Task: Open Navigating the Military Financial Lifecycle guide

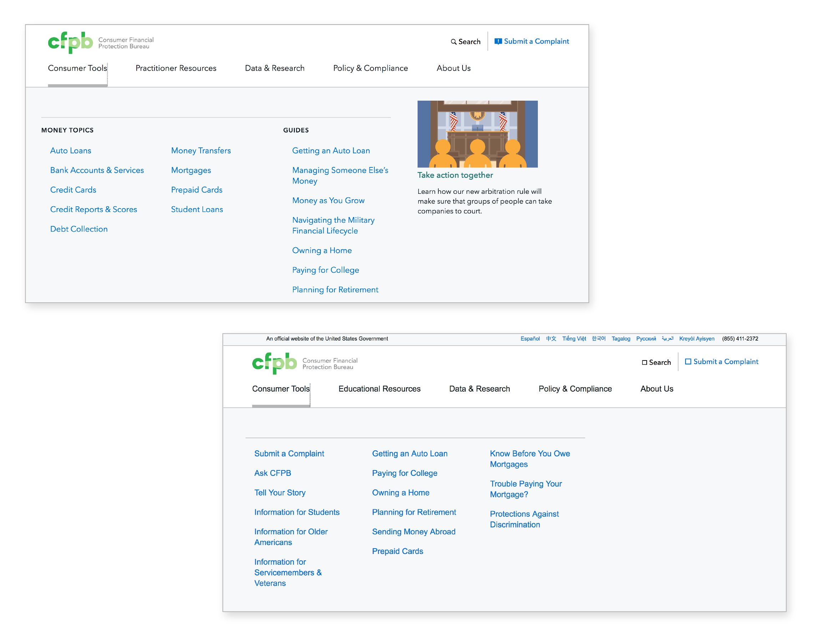Action: (x=333, y=225)
